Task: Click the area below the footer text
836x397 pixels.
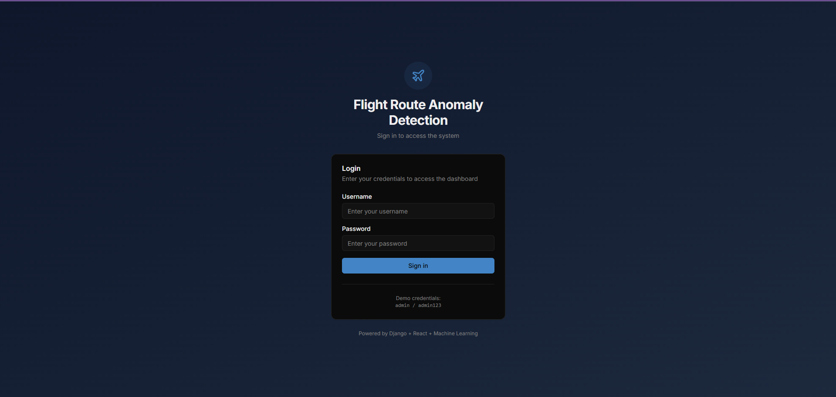Action: pos(418,370)
